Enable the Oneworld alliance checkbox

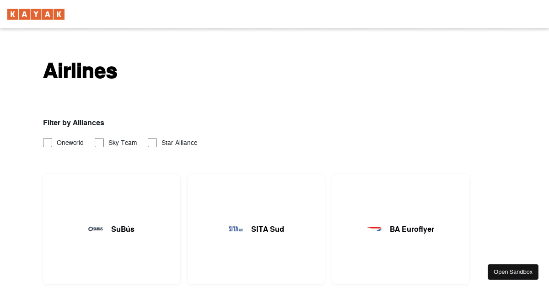48,143
